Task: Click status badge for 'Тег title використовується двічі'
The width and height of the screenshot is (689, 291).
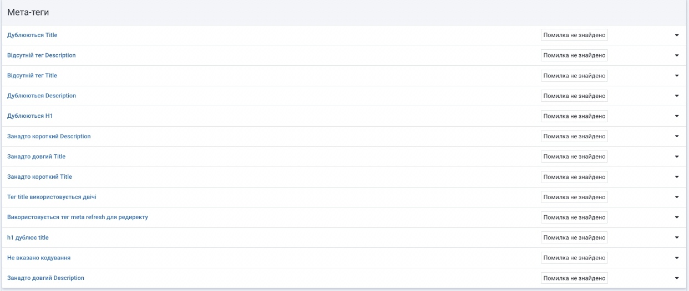Action: pos(574,197)
